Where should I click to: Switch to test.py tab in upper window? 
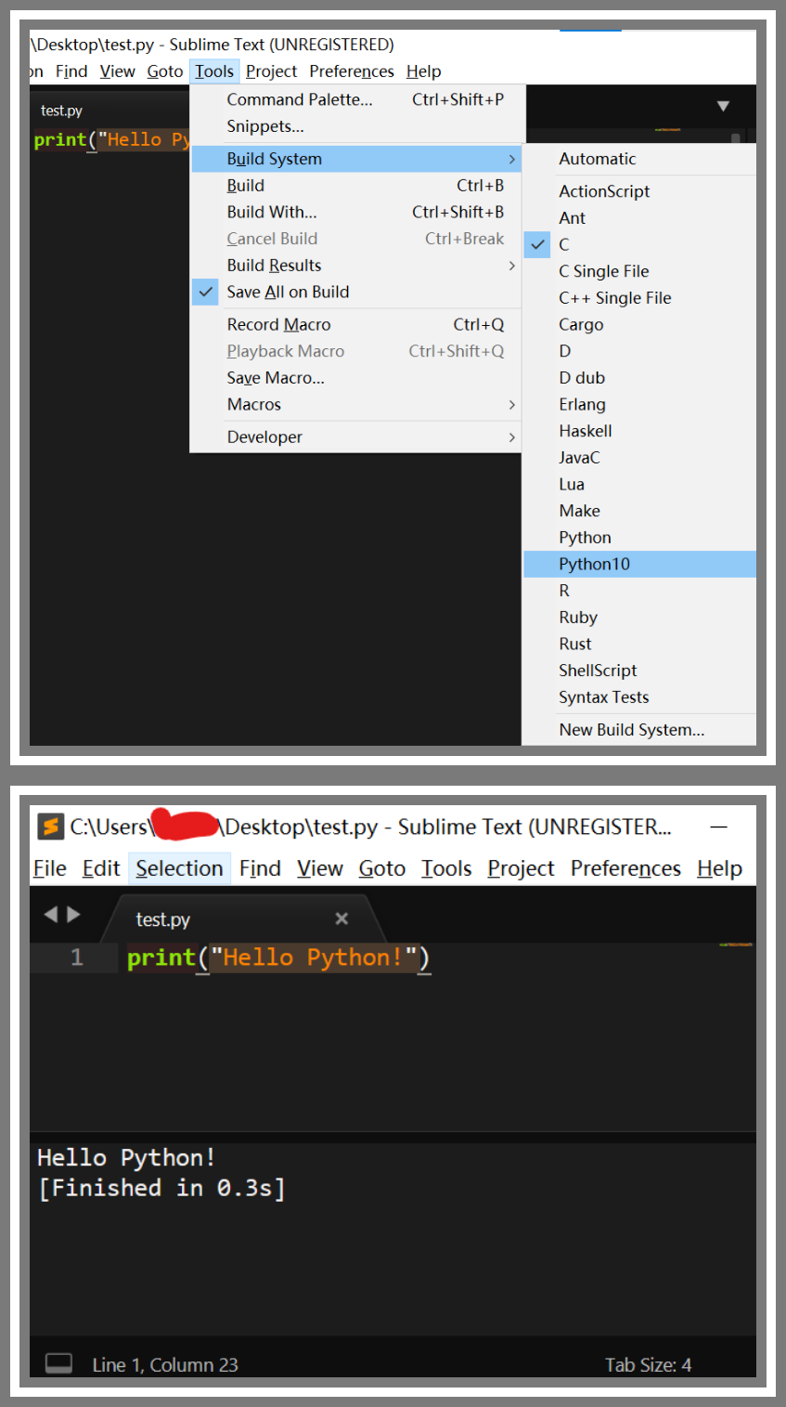tap(61, 111)
